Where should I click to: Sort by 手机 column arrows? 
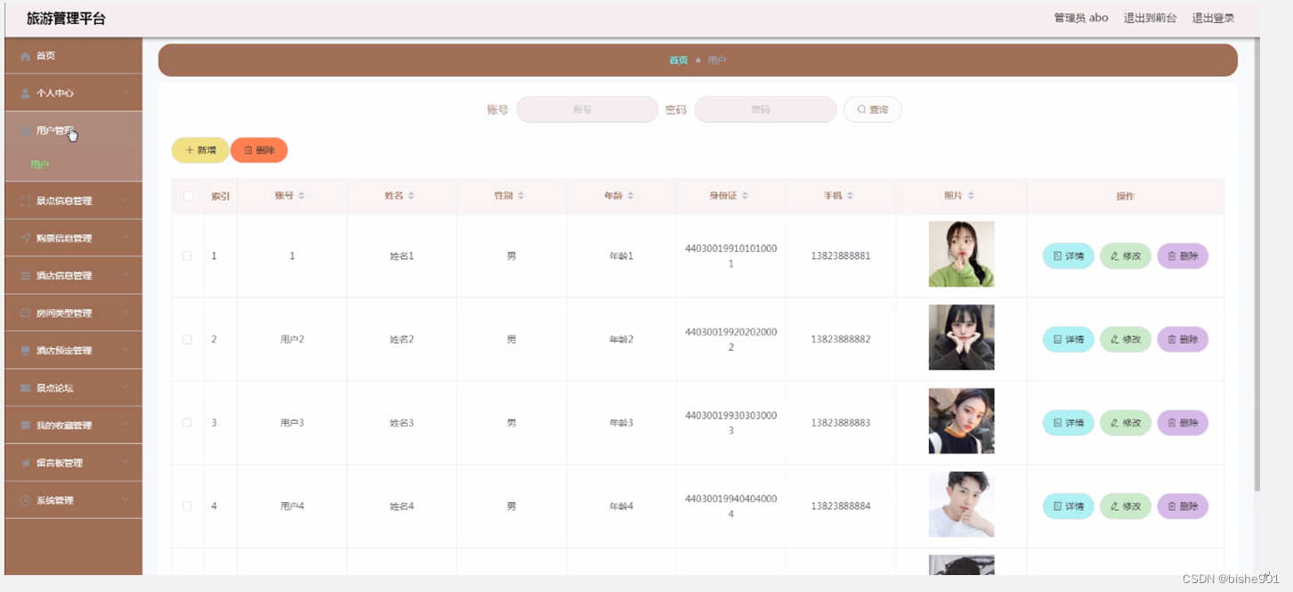click(850, 196)
